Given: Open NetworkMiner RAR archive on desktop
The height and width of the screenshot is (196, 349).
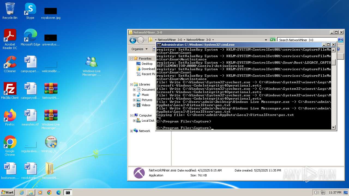Looking at the screenshot, I should point(51,91).
